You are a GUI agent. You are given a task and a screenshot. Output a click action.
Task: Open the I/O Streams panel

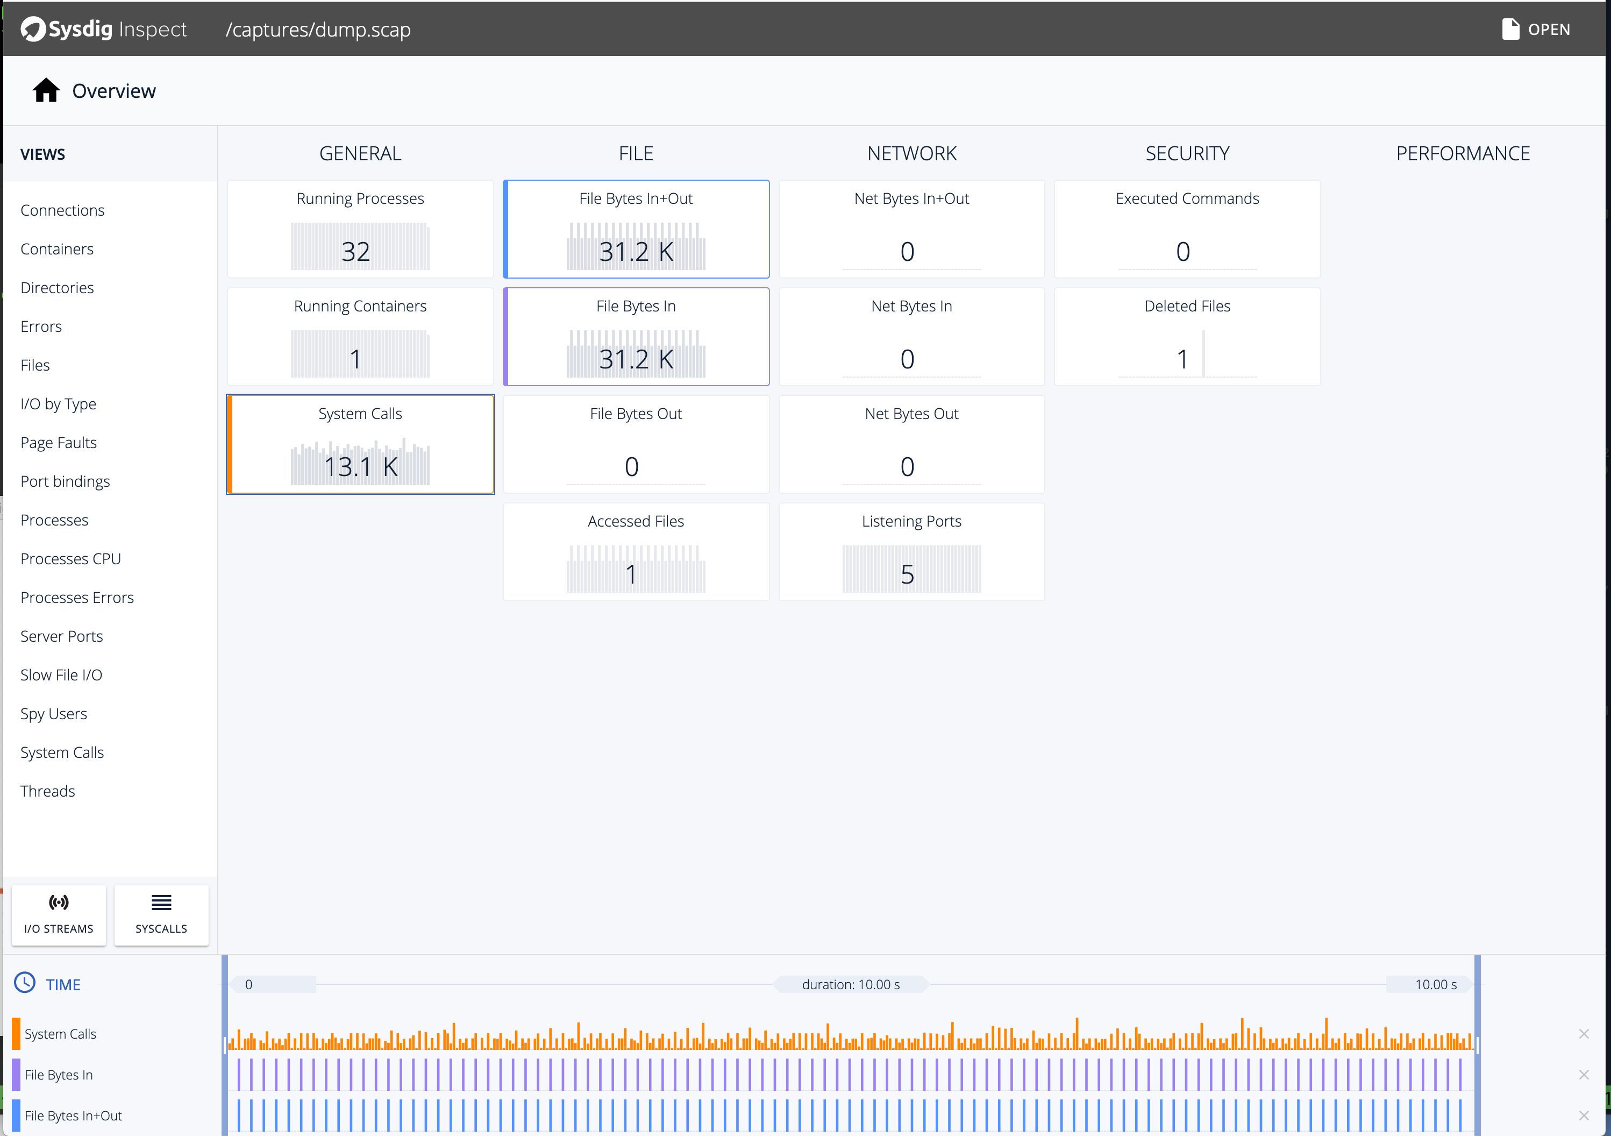(58, 914)
